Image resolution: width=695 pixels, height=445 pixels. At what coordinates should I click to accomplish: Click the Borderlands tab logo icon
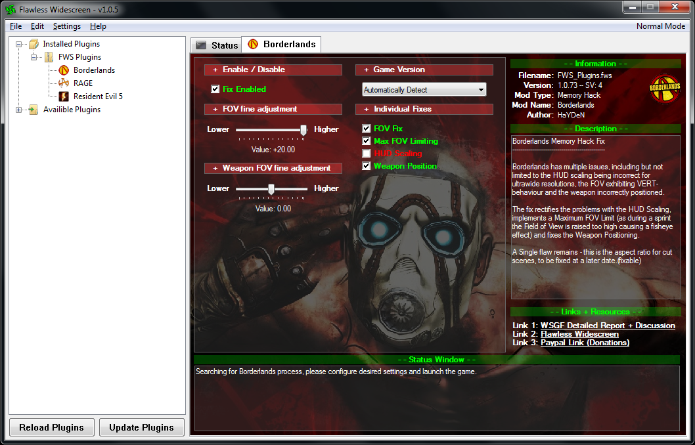point(253,44)
